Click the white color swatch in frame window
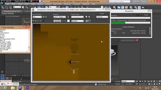Image resolution: width=161 pixels, height=90 pixels. 68,21
